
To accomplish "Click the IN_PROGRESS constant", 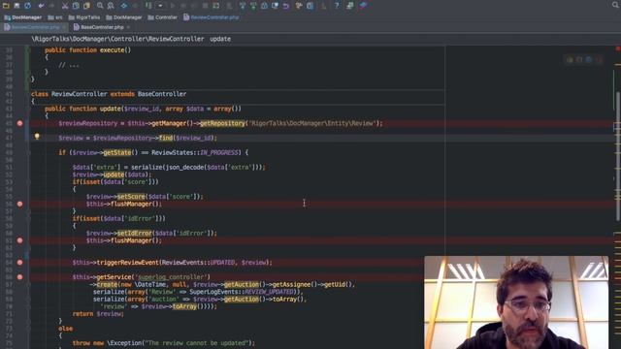I will click(219, 153).
